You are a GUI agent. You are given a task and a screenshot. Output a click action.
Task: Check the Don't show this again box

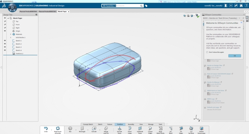point(207,52)
